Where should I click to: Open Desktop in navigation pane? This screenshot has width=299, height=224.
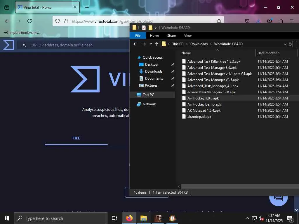[151, 64]
